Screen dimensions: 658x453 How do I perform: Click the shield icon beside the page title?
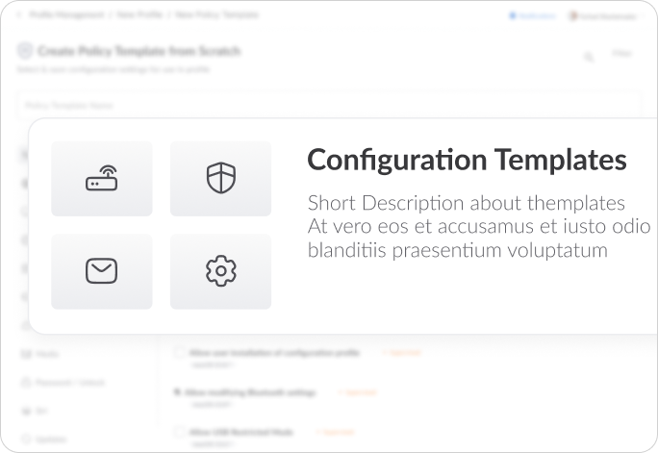click(25, 51)
